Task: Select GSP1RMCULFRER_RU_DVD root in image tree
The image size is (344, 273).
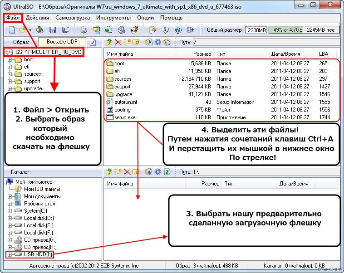Action: point(48,52)
